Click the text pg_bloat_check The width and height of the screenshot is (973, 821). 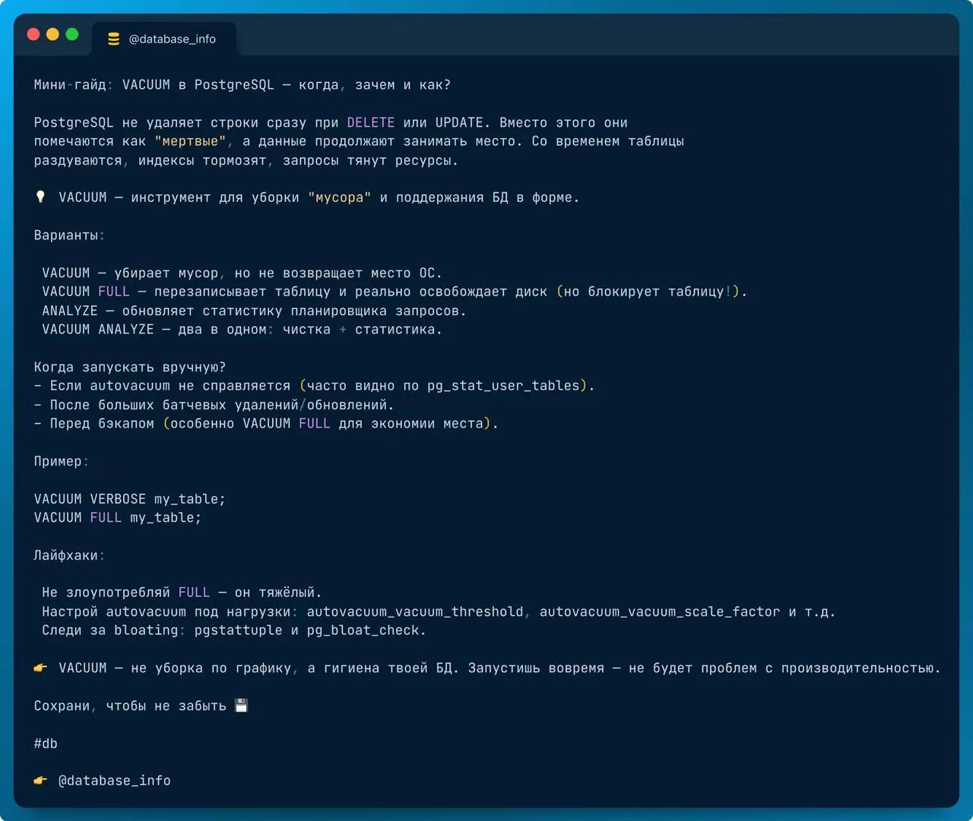coord(363,630)
